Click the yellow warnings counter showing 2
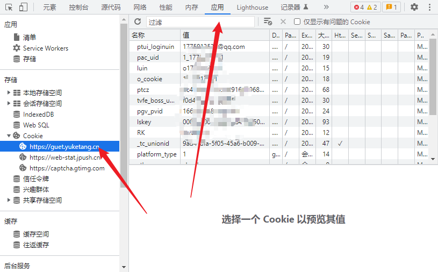This screenshot has width=438, height=272. 372,8
